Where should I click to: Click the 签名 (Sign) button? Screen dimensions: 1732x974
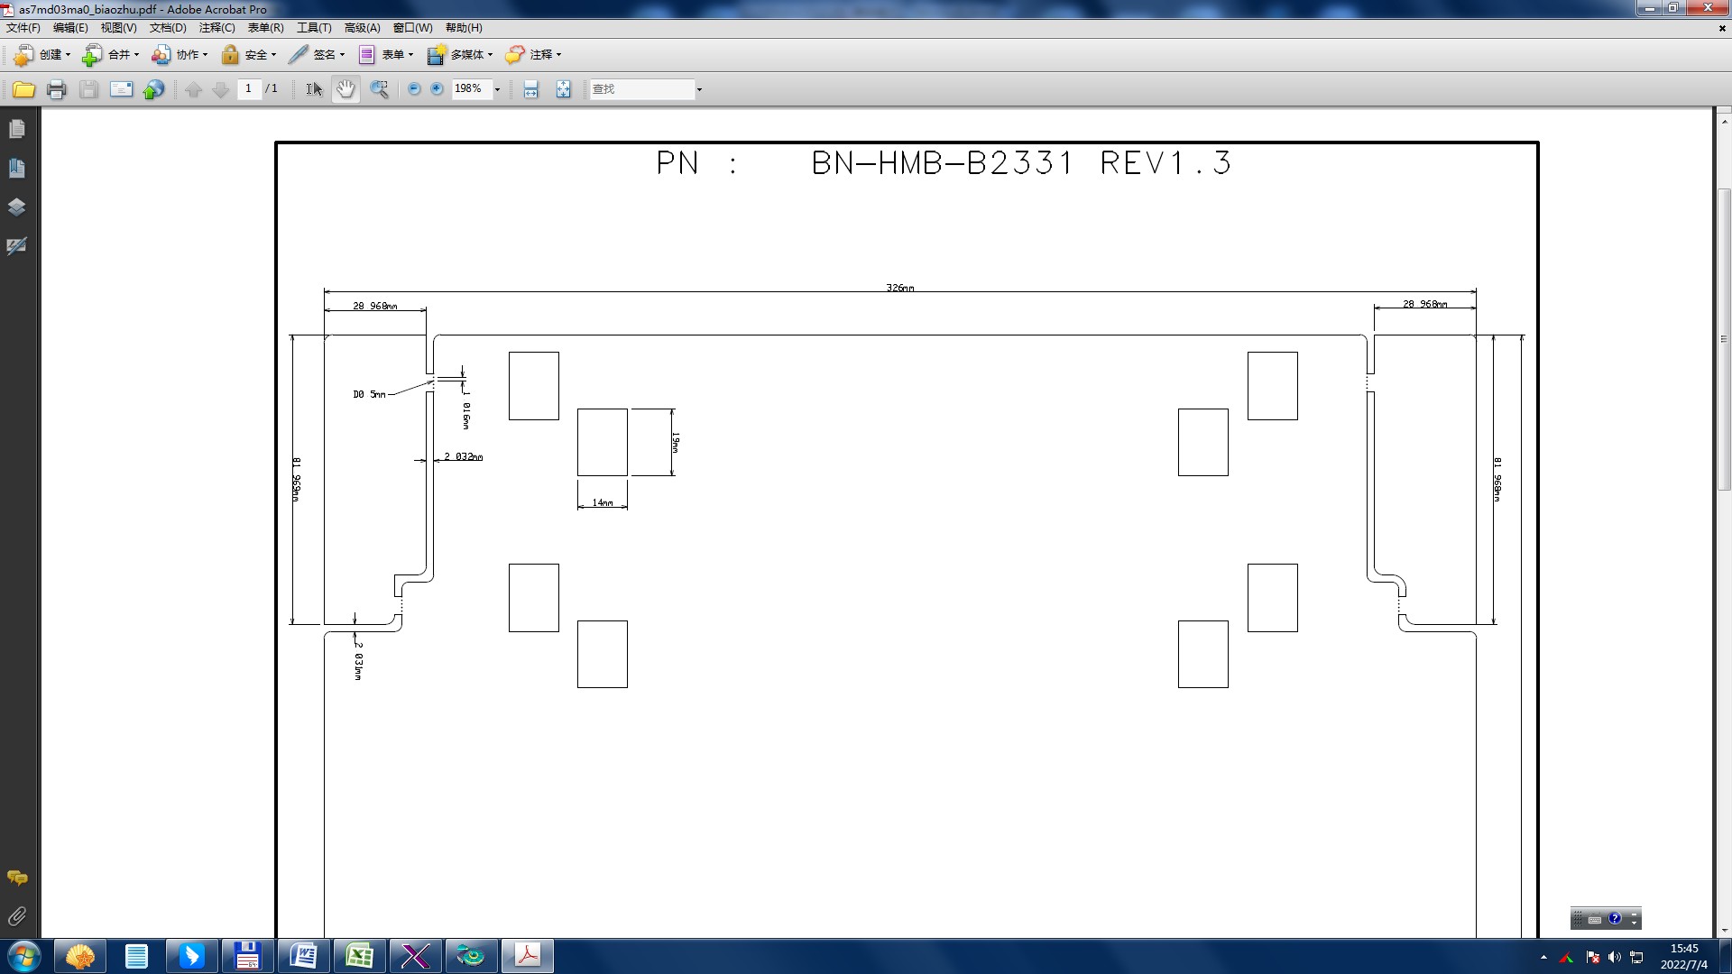[x=317, y=55]
